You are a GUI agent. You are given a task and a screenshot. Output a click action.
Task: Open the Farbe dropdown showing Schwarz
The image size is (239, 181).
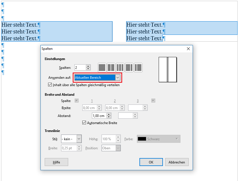(x=158, y=139)
